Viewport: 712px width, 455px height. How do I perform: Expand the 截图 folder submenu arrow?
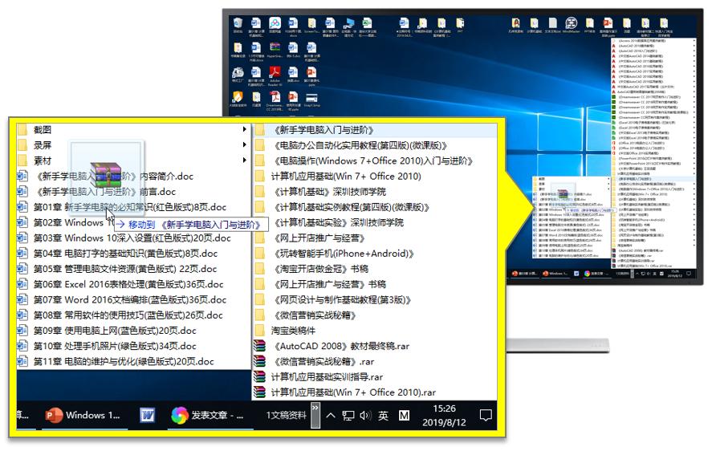[245, 129]
